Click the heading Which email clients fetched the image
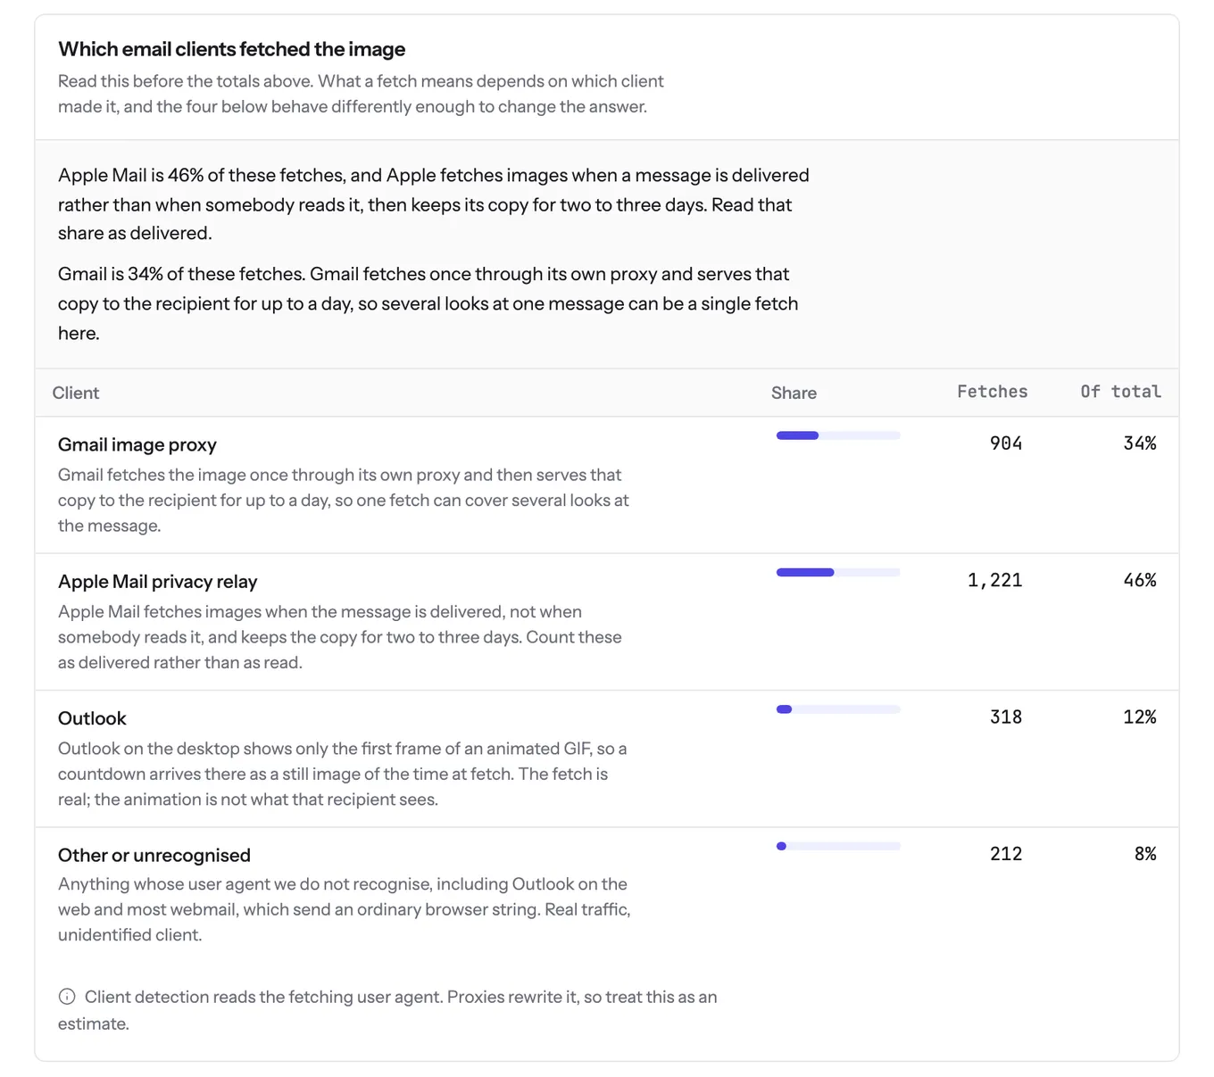 pos(232,49)
